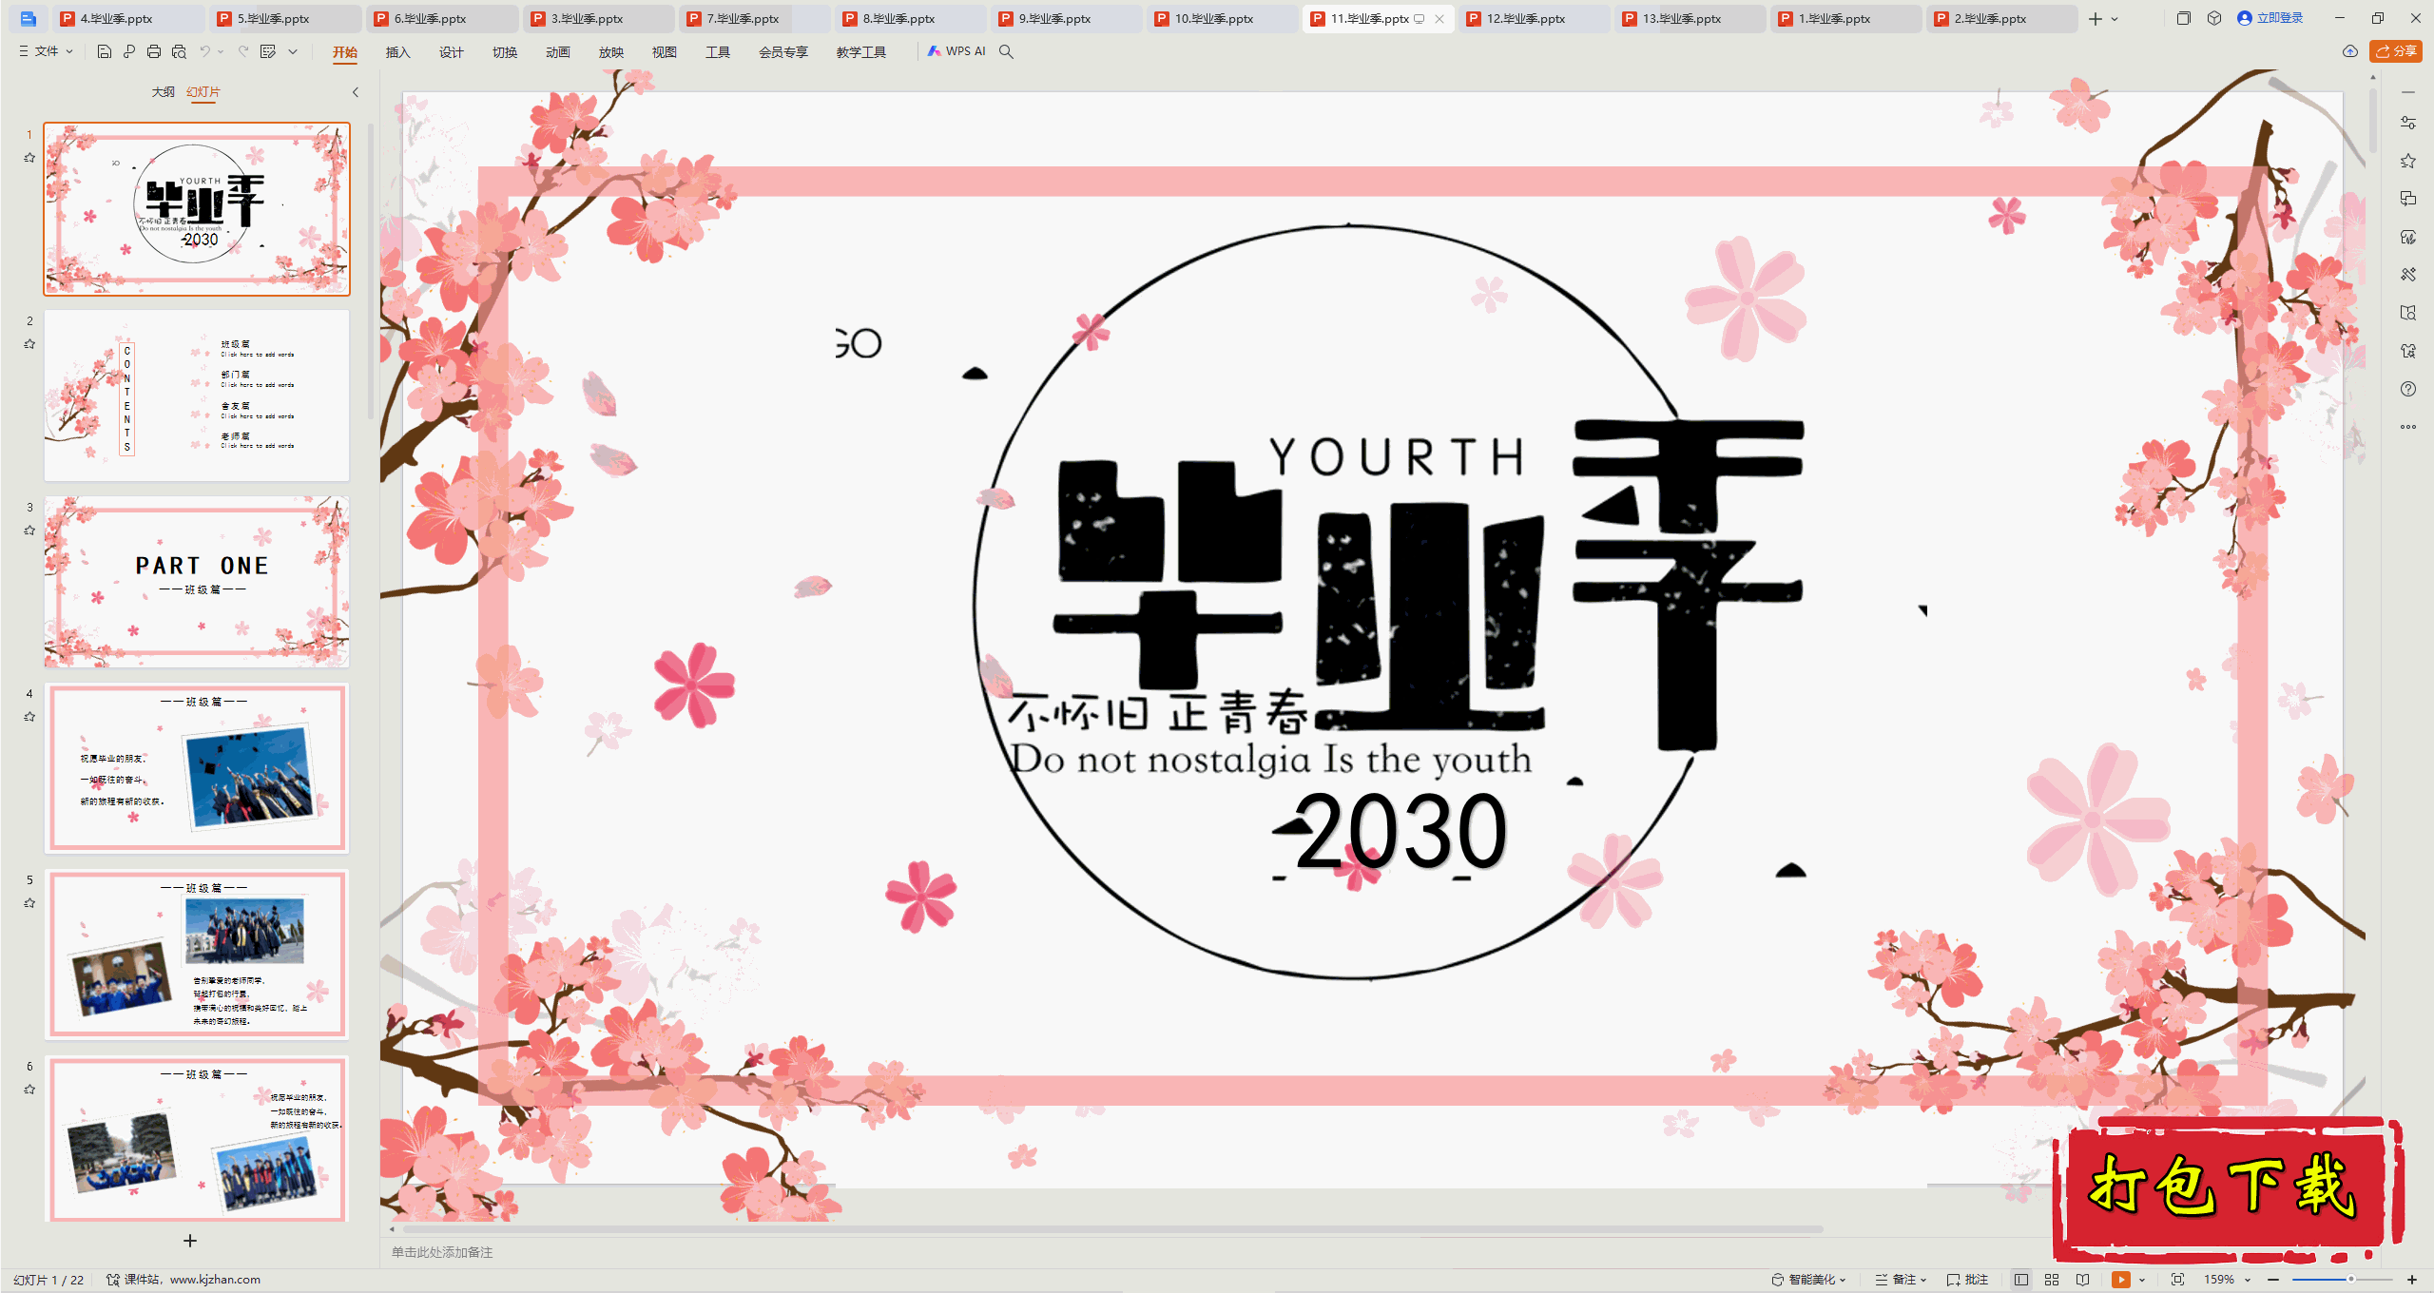Expand the 文件 menu dropdown arrow
This screenshot has width=2434, height=1293.
pyautogui.click(x=69, y=51)
